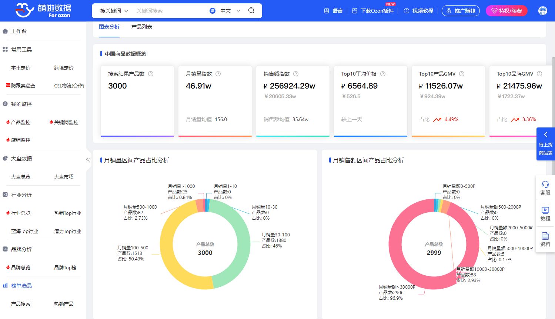Click help icon next to 月销量指数
This screenshot has height=319, width=555.
(x=218, y=74)
